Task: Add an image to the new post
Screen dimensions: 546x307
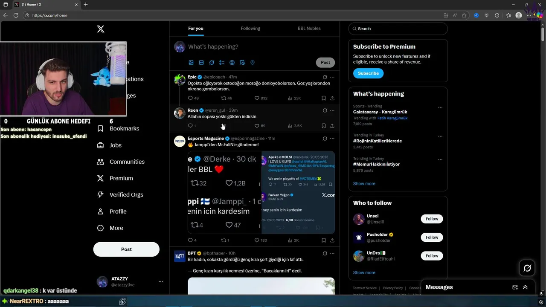Action: point(191,63)
